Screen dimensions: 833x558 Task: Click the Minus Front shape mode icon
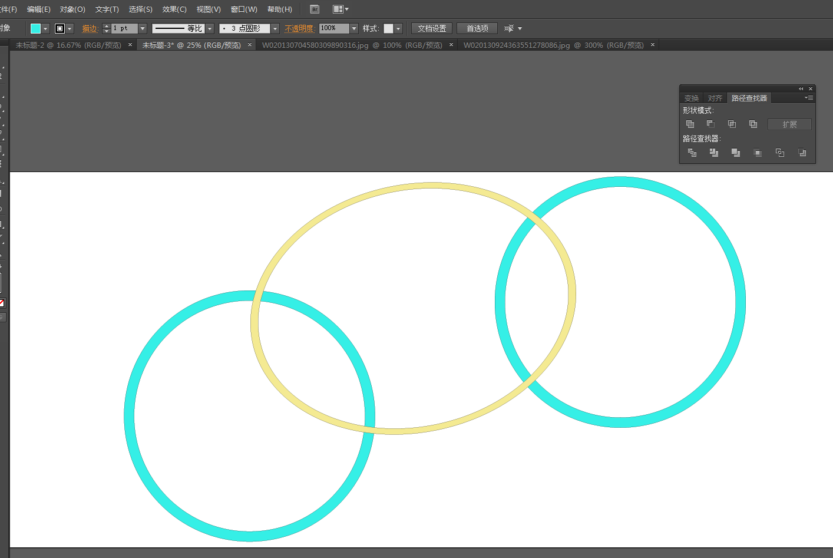710,124
